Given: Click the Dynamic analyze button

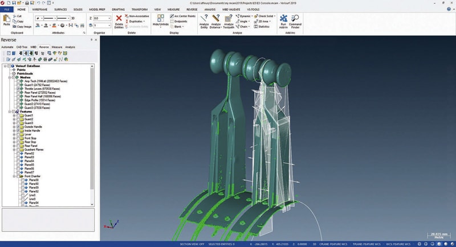Looking at the screenshot, I should (x=243, y=17).
